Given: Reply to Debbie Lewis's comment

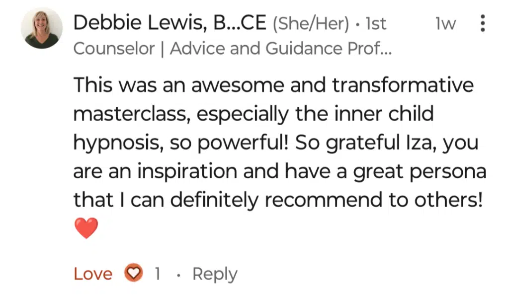Looking at the screenshot, I should tap(215, 274).
